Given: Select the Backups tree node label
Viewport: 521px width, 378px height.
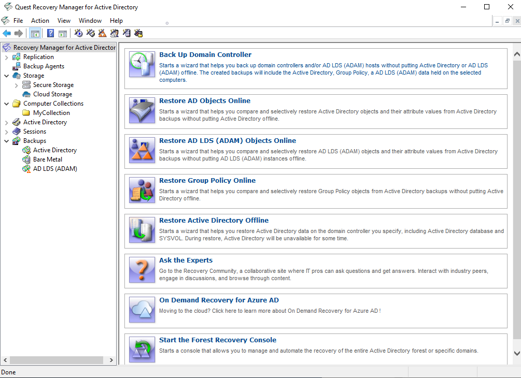Looking at the screenshot, I should 35,141.
